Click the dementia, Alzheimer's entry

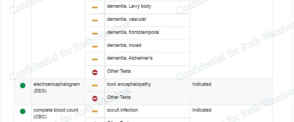coord(130,58)
